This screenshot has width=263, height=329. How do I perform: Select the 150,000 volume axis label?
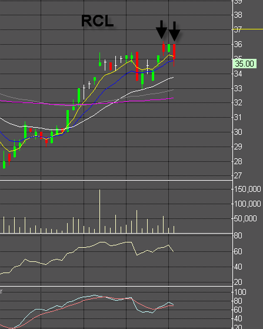248,189
